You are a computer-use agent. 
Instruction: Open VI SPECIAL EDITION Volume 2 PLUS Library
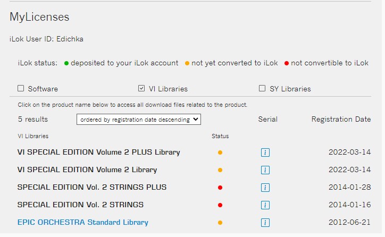98,153
